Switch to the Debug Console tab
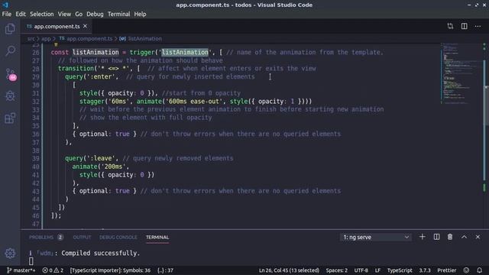Image resolution: width=489 pixels, height=275 pixels. tap(118, 238)
